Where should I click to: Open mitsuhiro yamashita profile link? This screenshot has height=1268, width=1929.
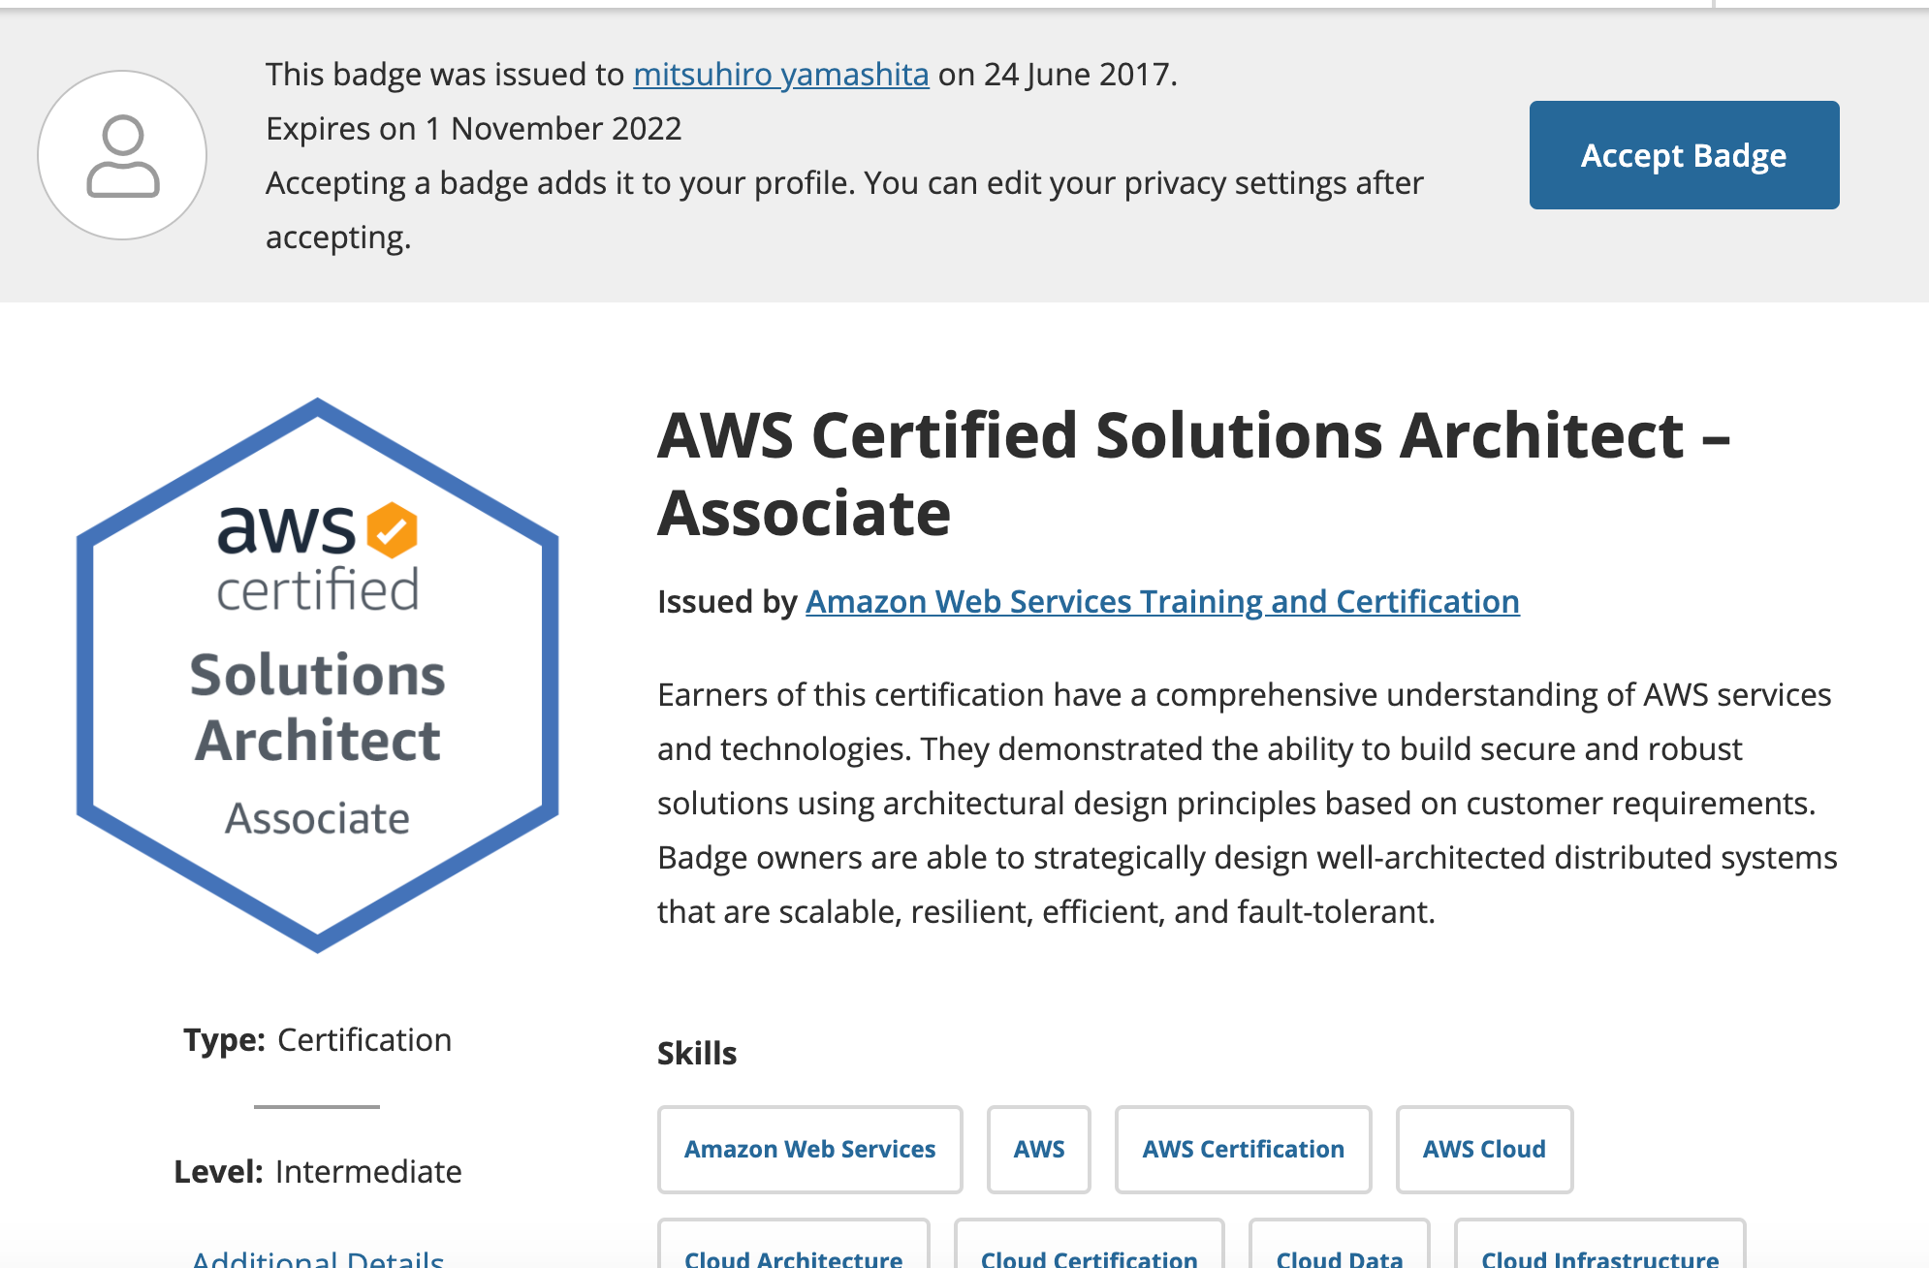coord(781,75)
